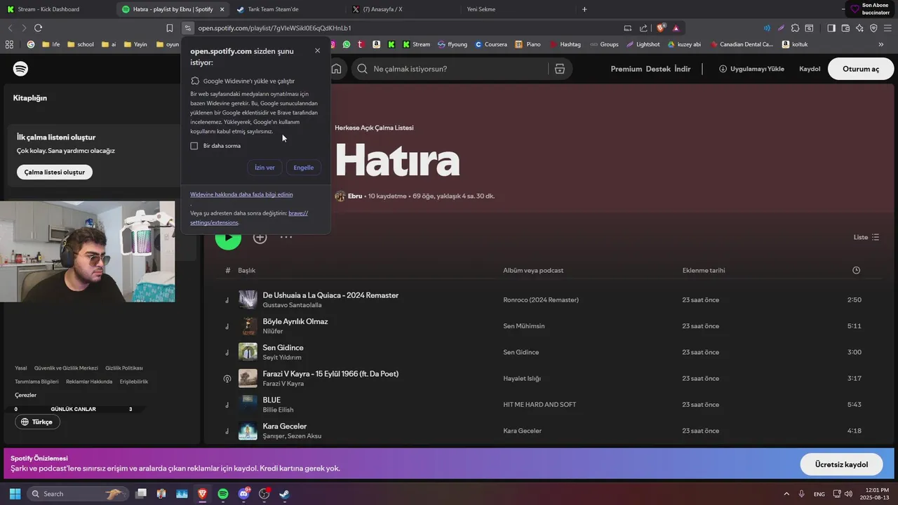The width and height of the screenshot is (898, 505).
Task: Open playlist three-dots more options
Action: click(x=286, y=237)
